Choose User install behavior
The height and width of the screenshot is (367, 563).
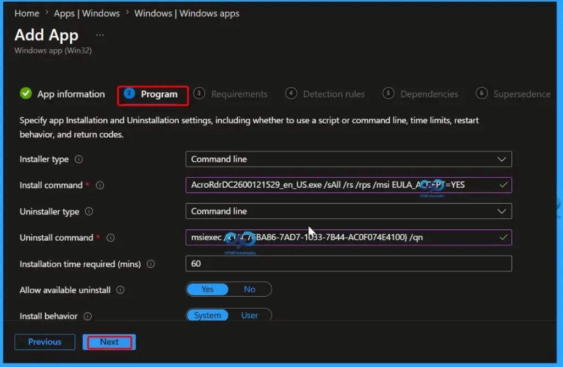coord(250,315)
